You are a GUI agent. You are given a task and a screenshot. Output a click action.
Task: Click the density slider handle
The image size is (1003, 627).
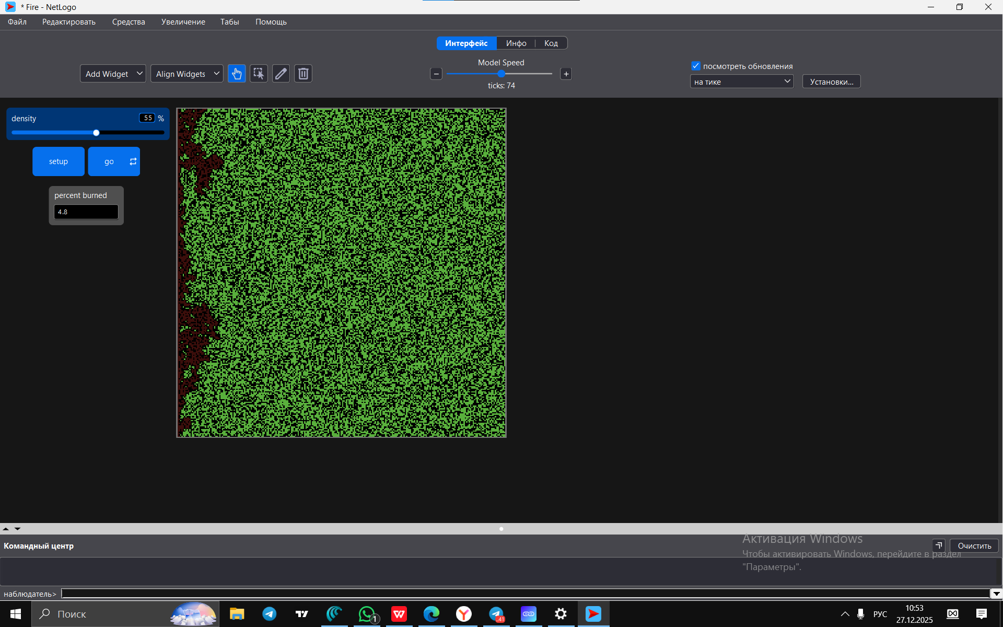click(96, 133)
